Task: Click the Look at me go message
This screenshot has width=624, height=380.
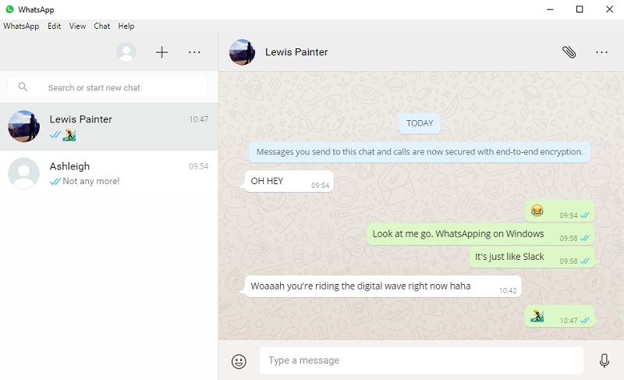Action: [x=480, y=234]
